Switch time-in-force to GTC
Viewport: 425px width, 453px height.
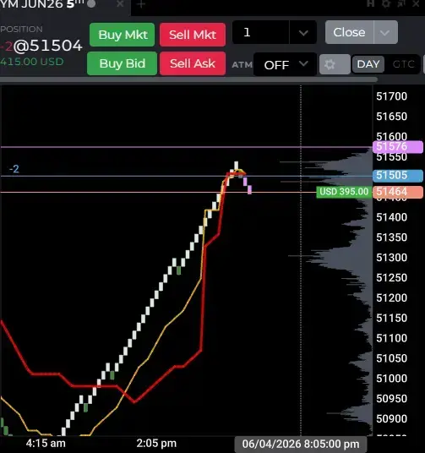tap(403, 64)
